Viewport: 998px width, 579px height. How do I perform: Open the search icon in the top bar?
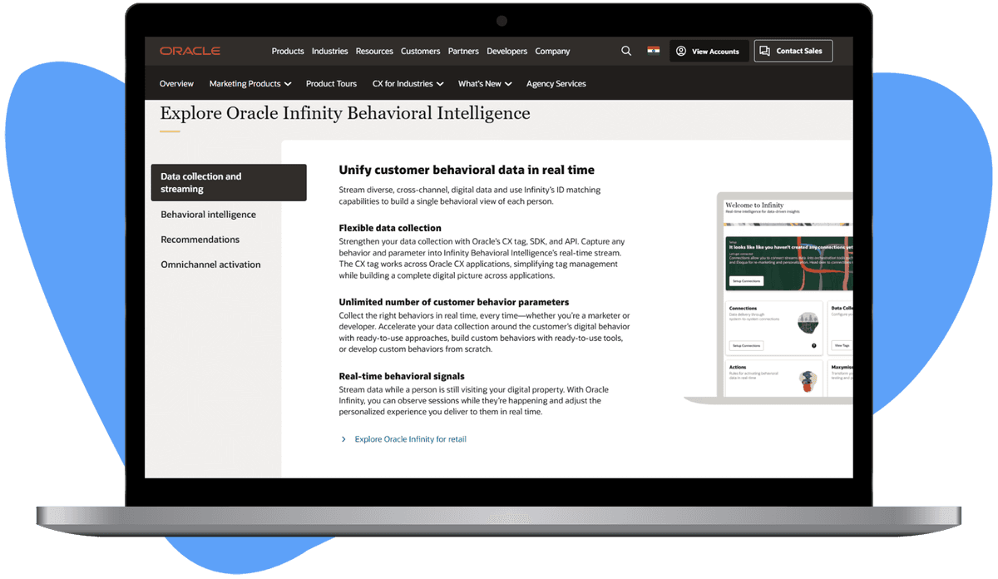[x=626, y=51]
